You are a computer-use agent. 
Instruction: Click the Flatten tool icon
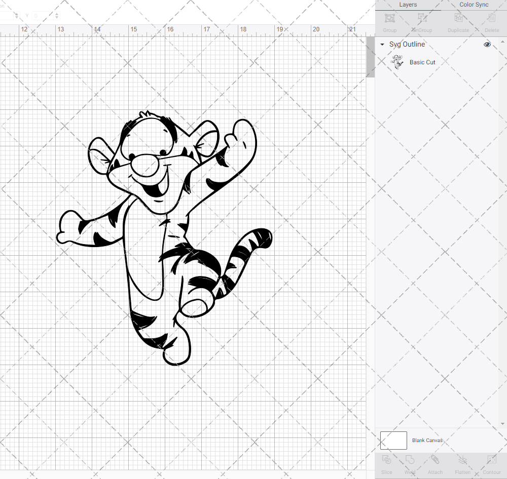pyautogui.click(x=463, y=460)
